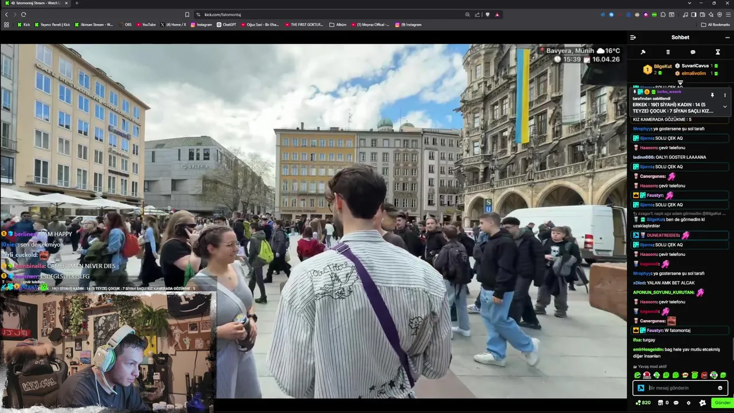Type in 'Bir mesaj gönderin' field
The image size is (734, 413).
[x=681, y=388]
